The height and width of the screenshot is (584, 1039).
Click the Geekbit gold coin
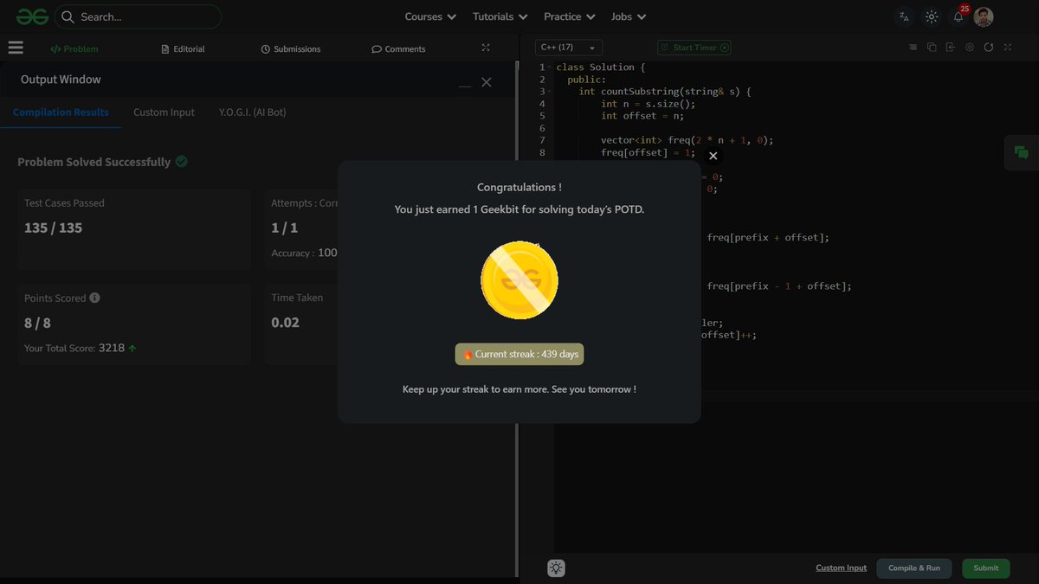(519, 280)
